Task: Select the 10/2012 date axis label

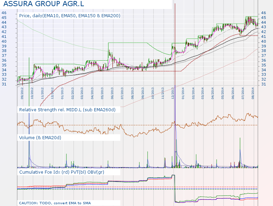Action: (x=32, y=93)
